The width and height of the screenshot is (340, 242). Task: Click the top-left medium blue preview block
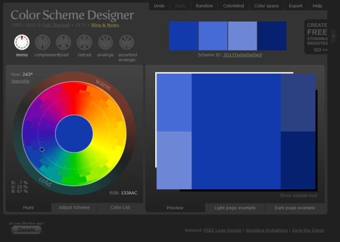[174, 103]
